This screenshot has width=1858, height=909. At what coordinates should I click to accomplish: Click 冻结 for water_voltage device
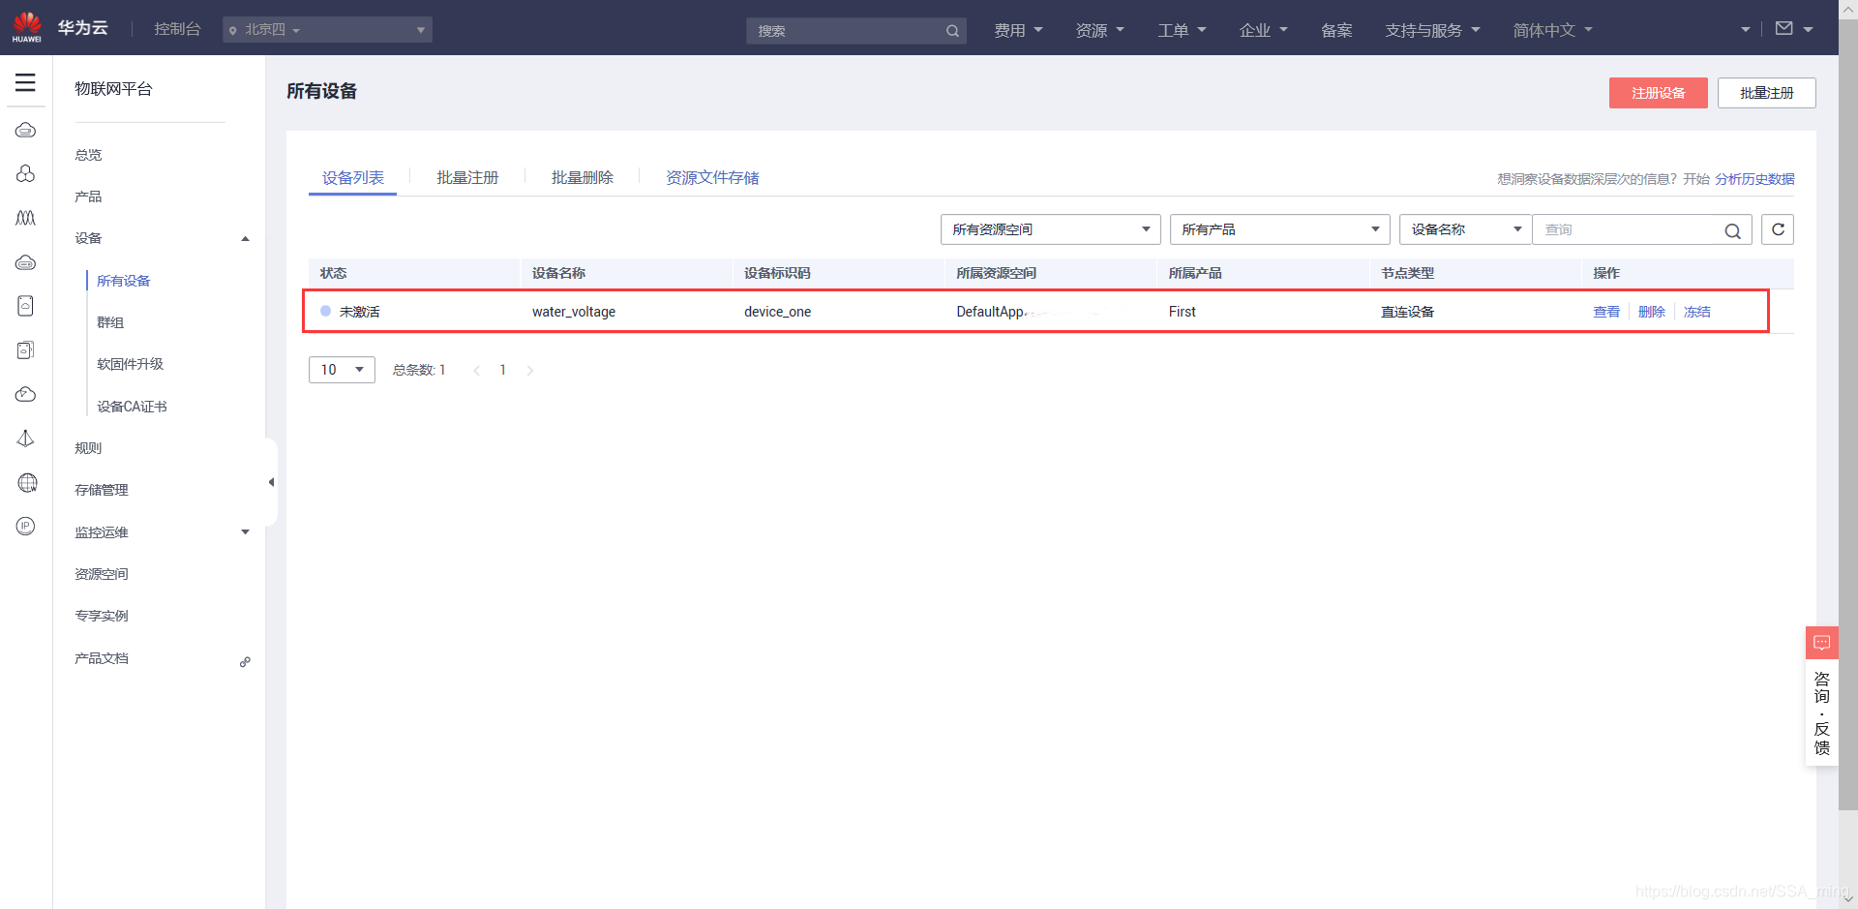tap(1697, 312)
